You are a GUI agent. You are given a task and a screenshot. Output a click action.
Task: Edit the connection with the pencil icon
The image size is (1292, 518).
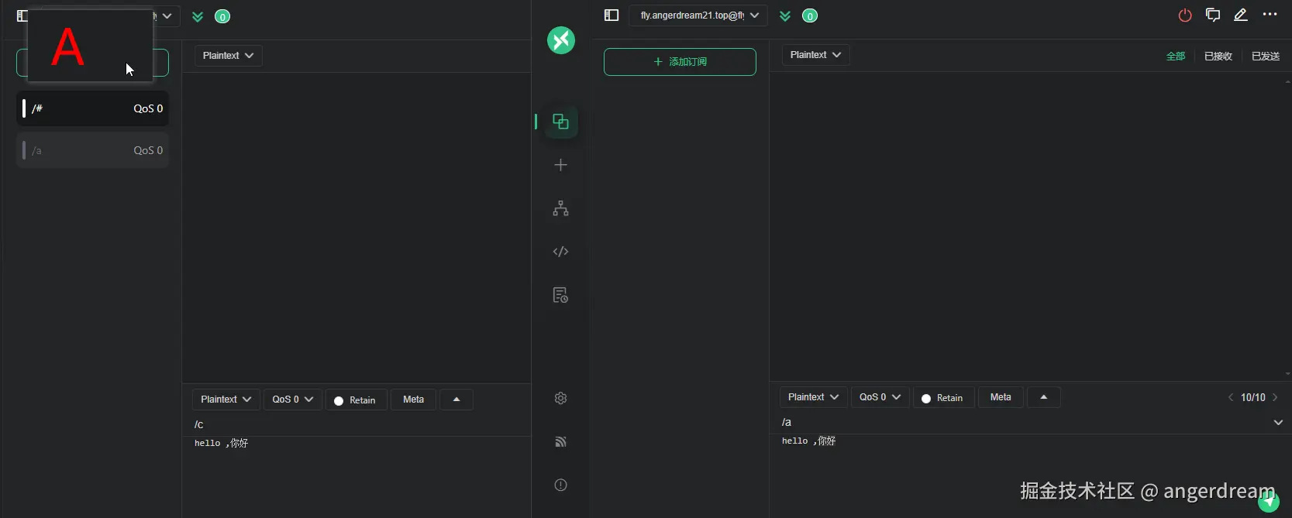click(x=1241, y=15)
